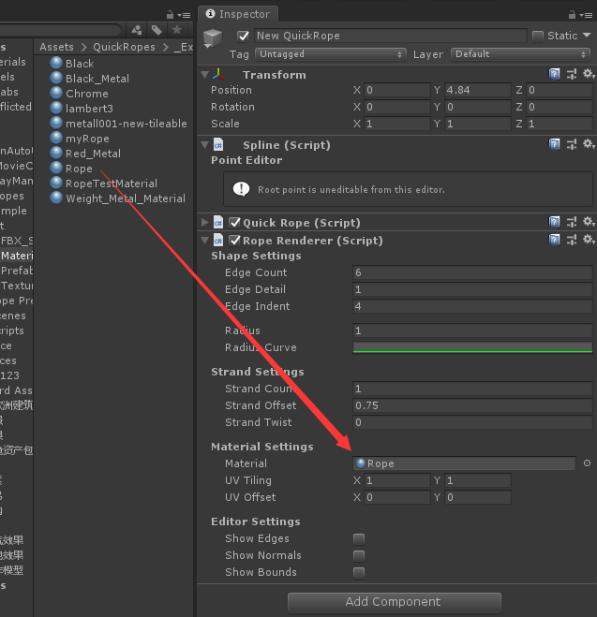The height and width of the screenshot is (617, 597).
Task: Click the GameObject name field
Action: (x=390, y=36)
